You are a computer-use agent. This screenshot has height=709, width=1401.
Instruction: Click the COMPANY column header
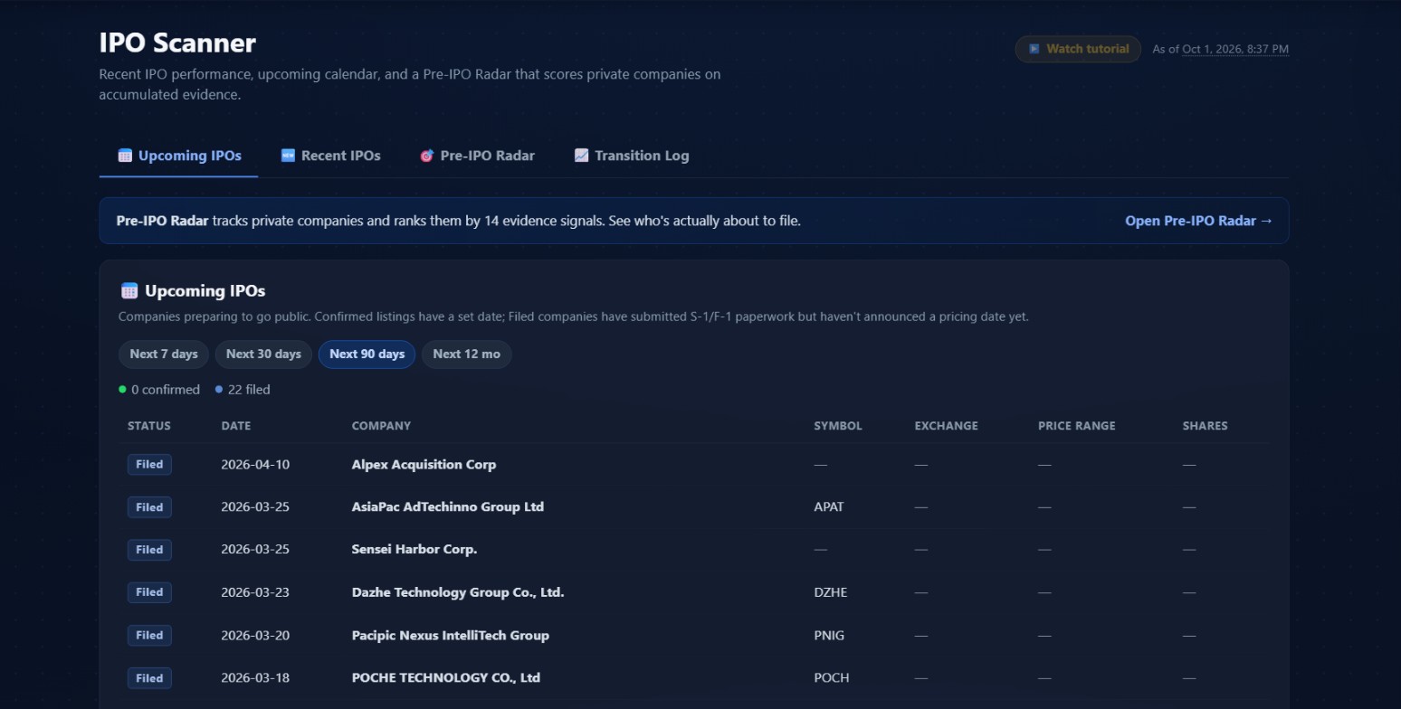tap(381, 426)
